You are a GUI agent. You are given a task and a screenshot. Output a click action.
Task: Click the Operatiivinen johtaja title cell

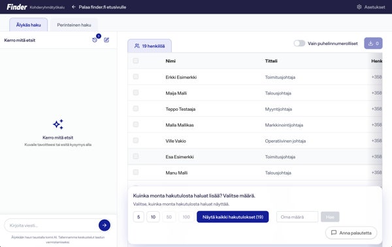click(x=286, y=141)
